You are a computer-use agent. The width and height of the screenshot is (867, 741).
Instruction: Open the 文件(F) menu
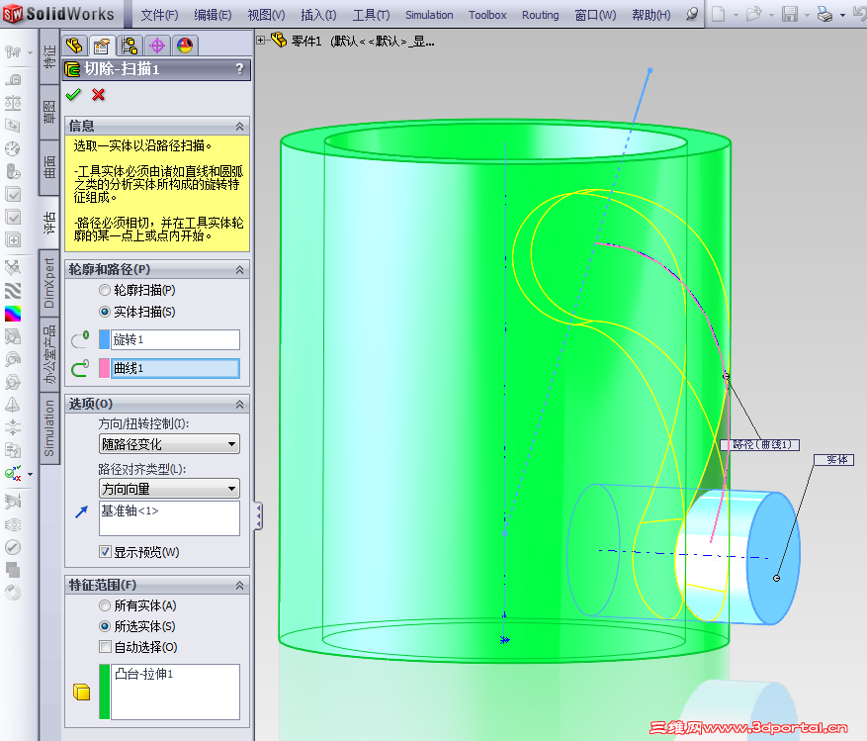[x=159, y=15]
